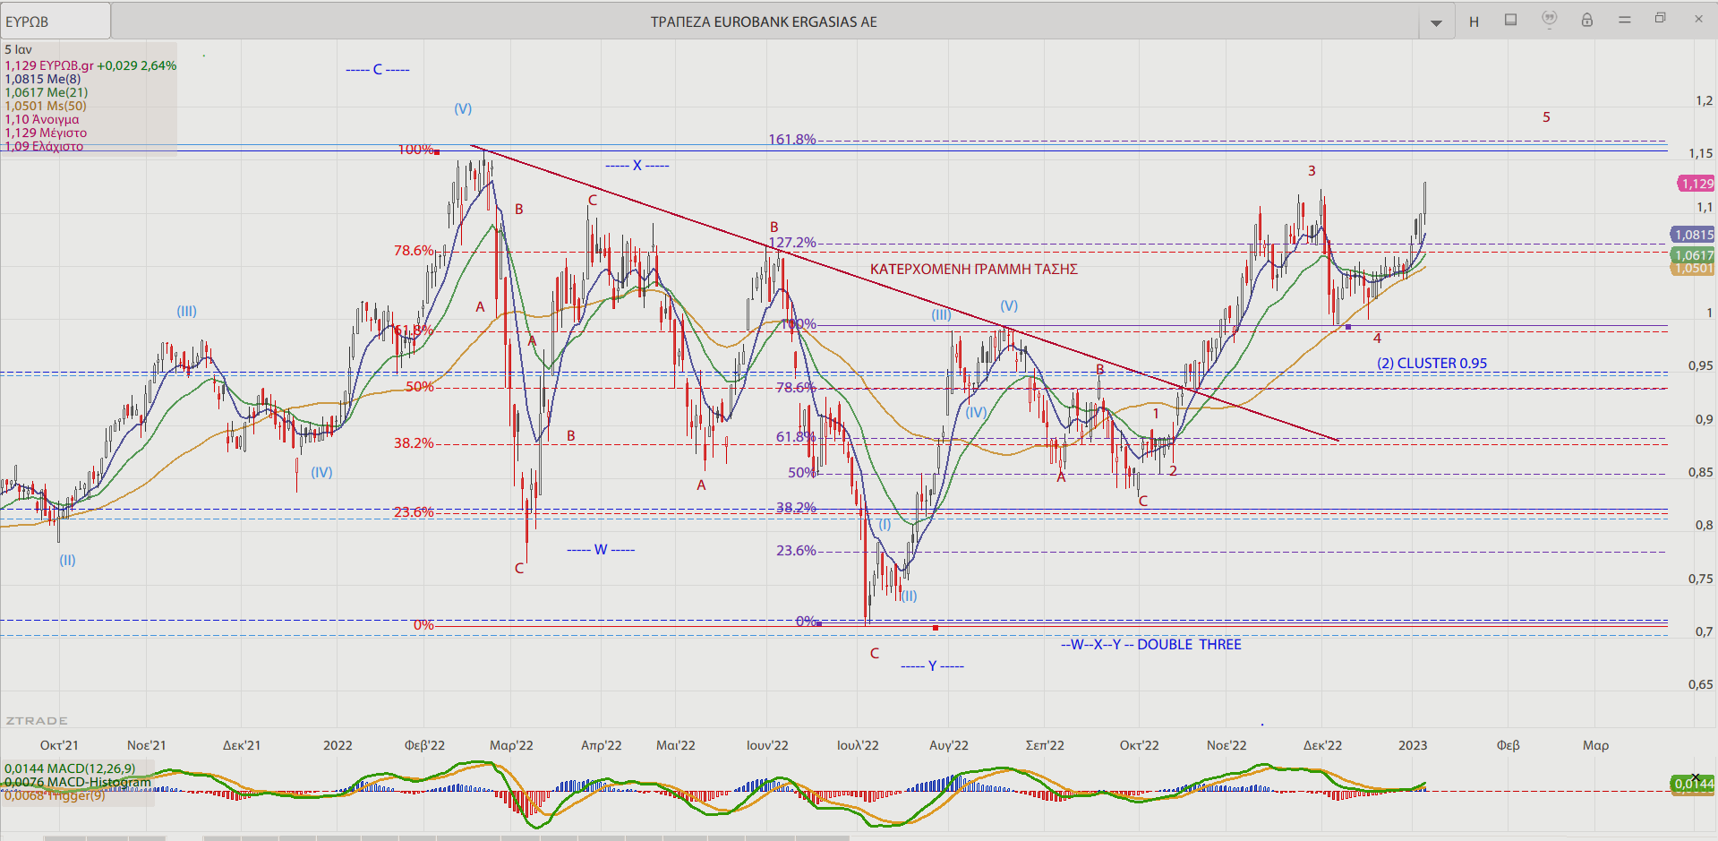Screen dimensions: 1718x841
Task: Select the Me(21) moving average legend entry
Action: (47, 92)
